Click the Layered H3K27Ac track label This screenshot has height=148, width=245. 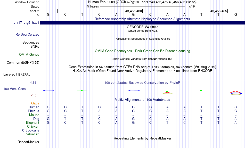pyautogui.click(x=17, y=75)
